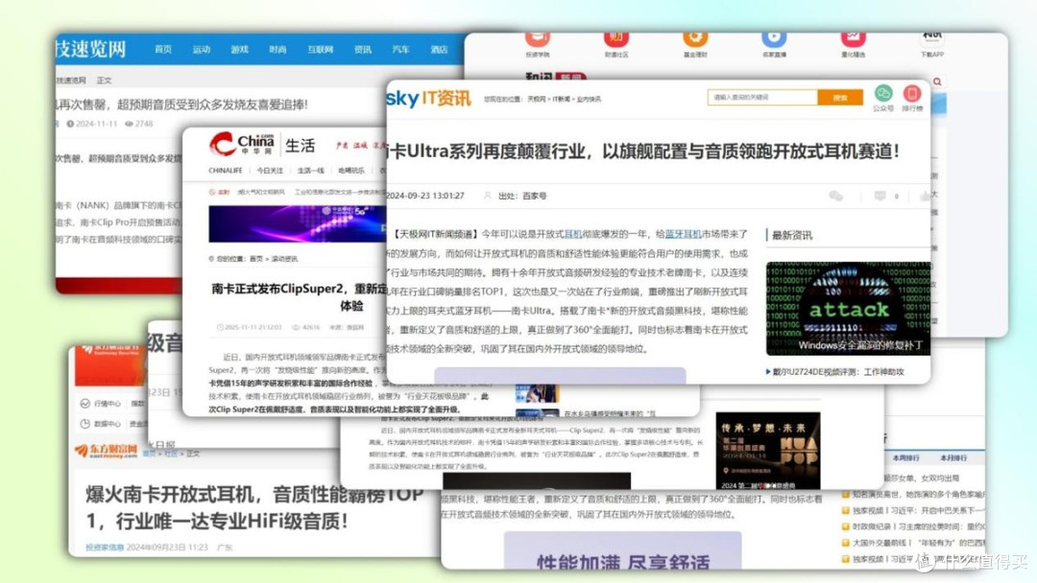
Task: Open the 传承·梦想·未来 poster thumbnail
Action: click(x=768, y=451)
